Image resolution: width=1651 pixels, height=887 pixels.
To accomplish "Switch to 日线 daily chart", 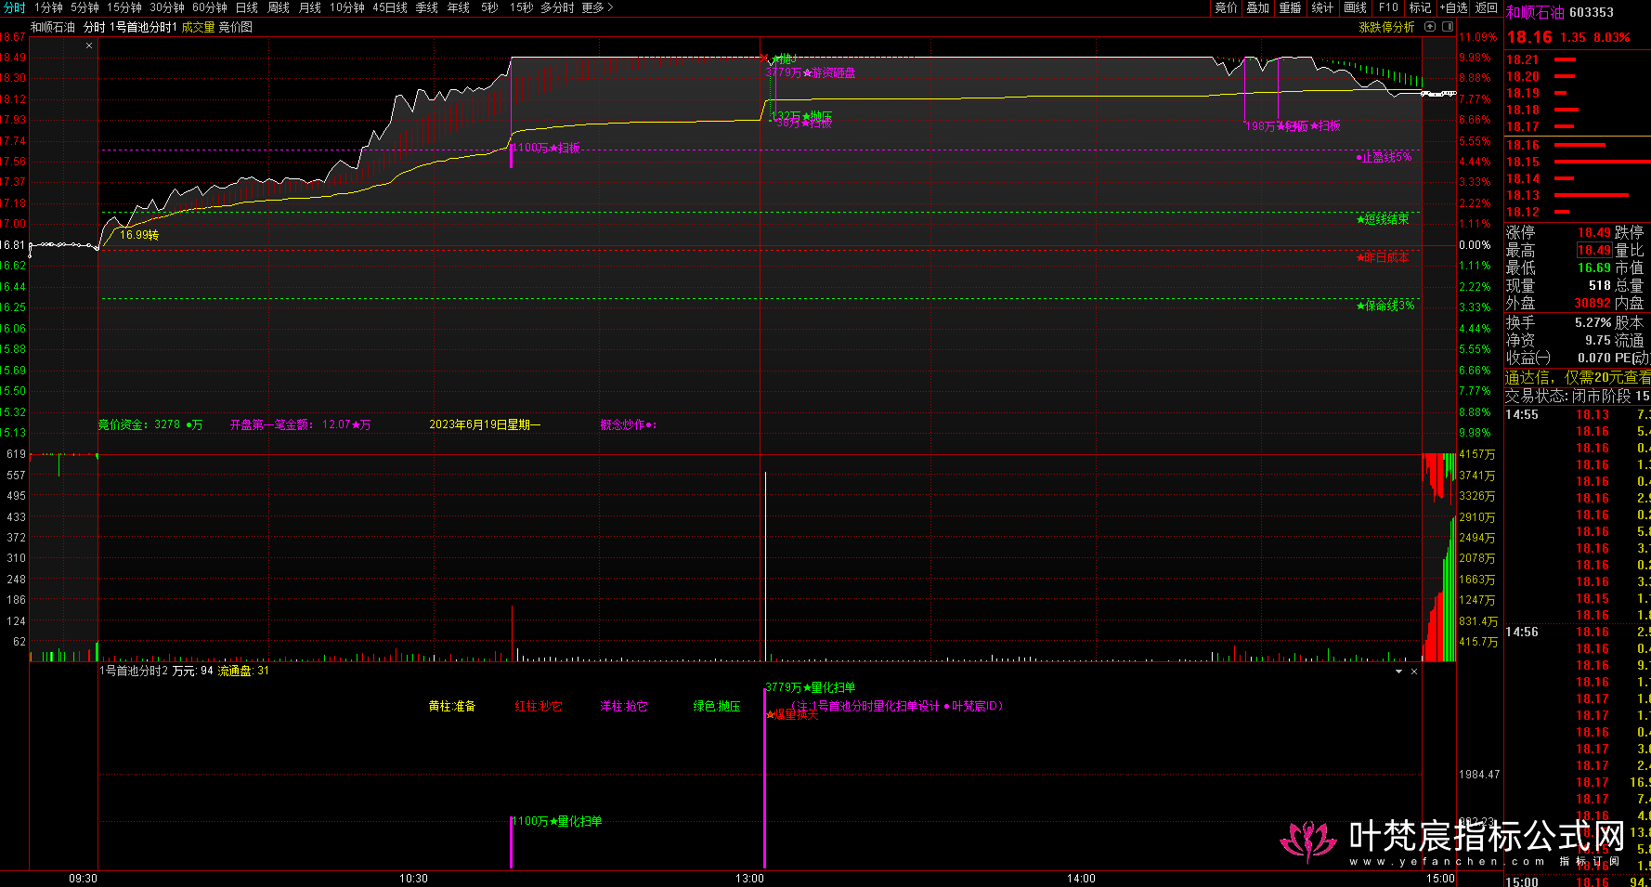I will tap(247, 7).
